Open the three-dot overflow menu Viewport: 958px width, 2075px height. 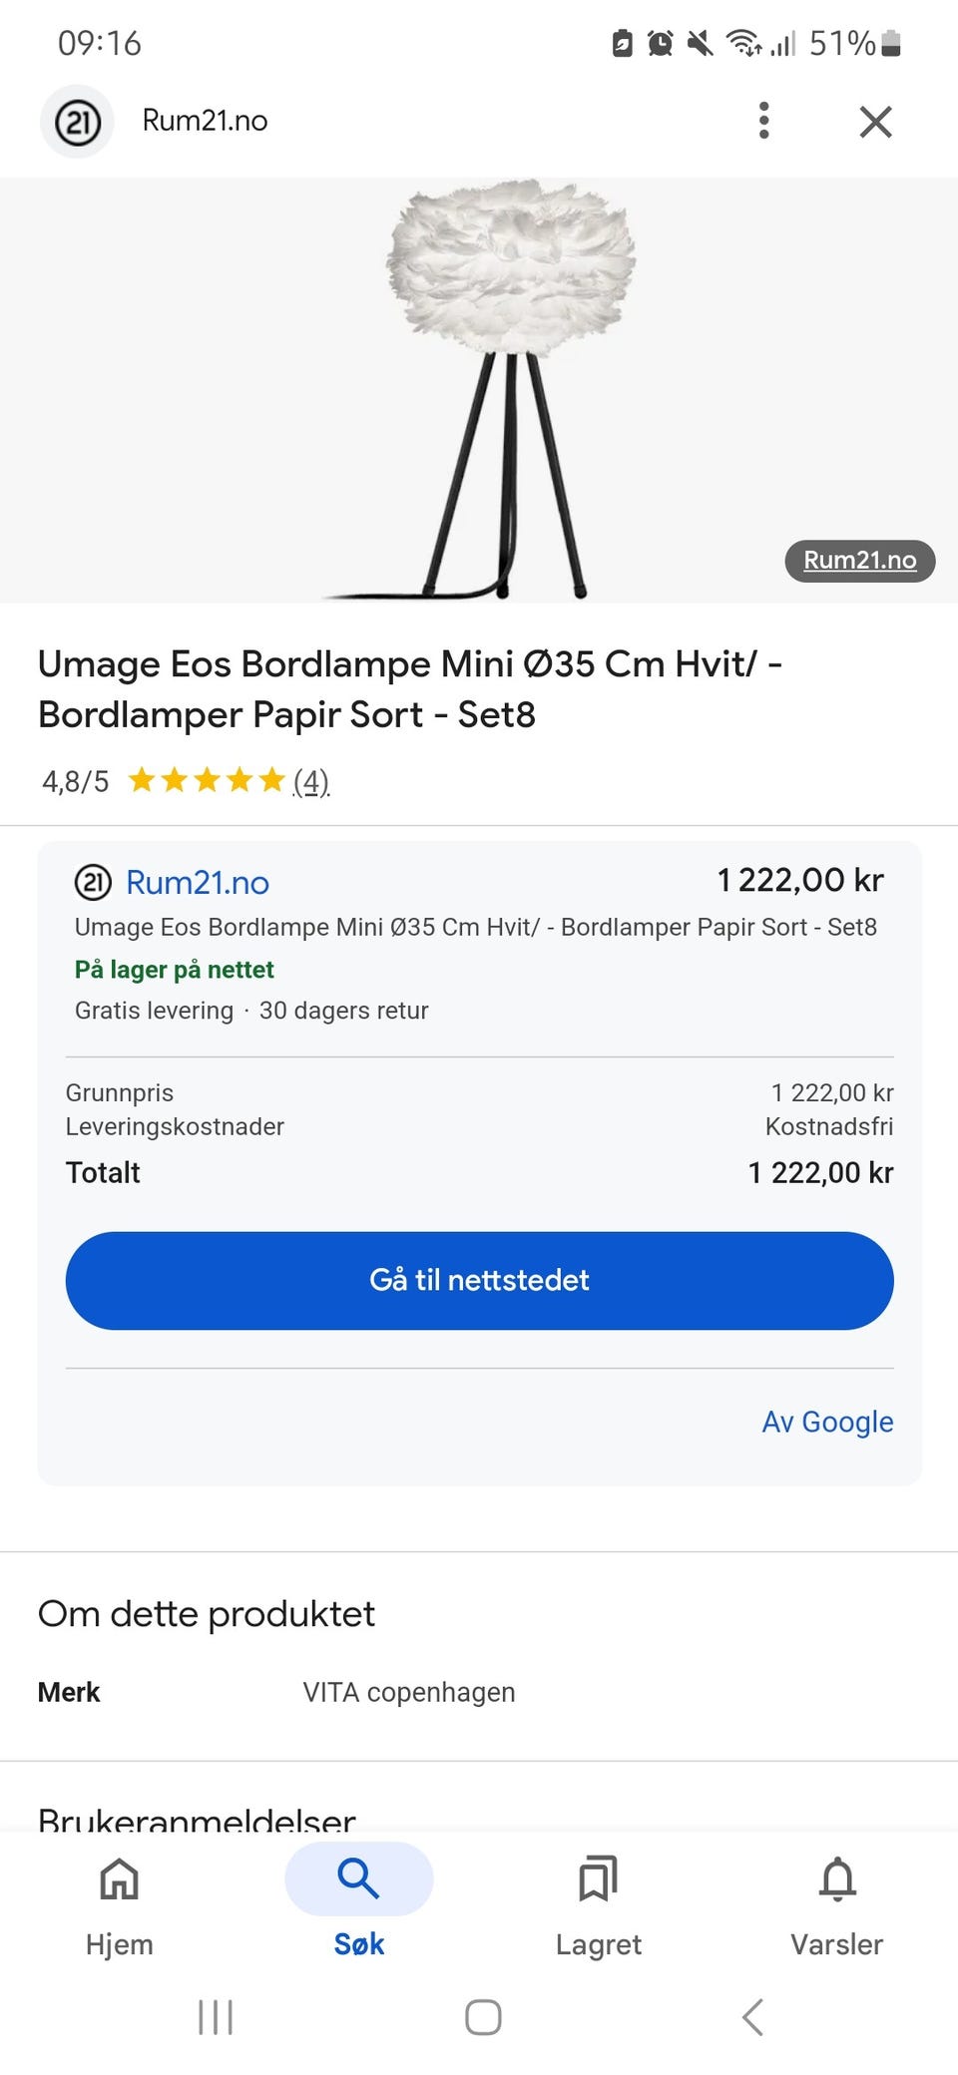[x=763, y=121]
